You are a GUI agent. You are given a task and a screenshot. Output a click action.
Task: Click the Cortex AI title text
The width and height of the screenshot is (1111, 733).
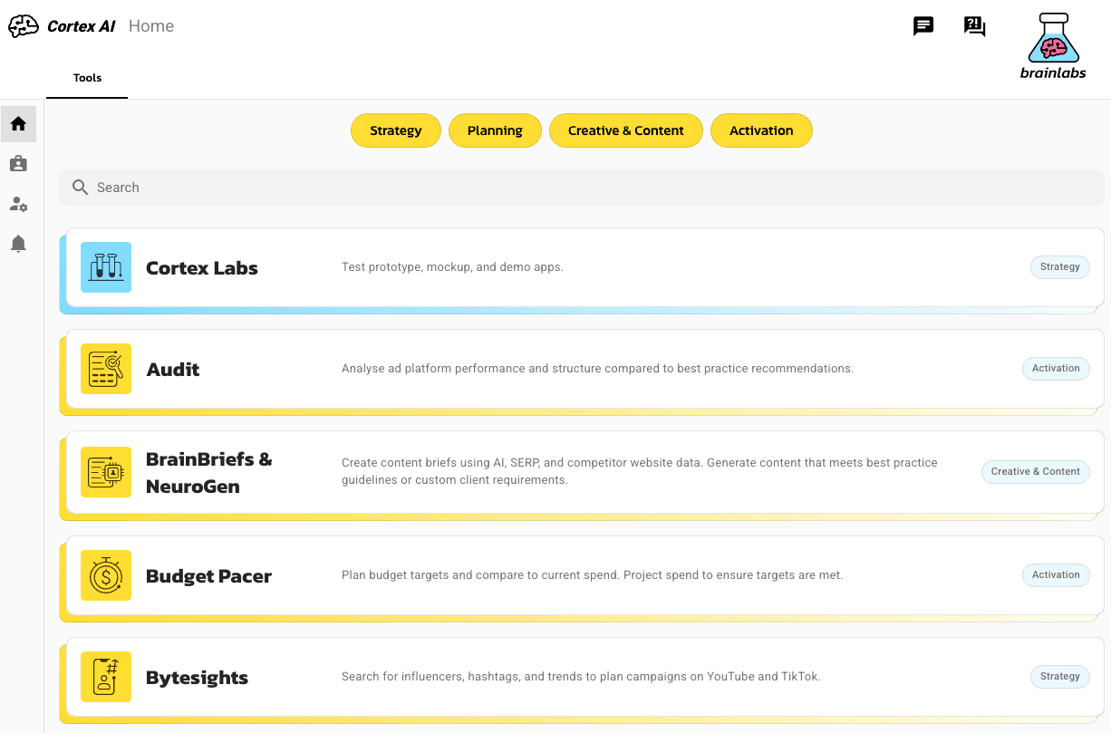coord(82,26)
